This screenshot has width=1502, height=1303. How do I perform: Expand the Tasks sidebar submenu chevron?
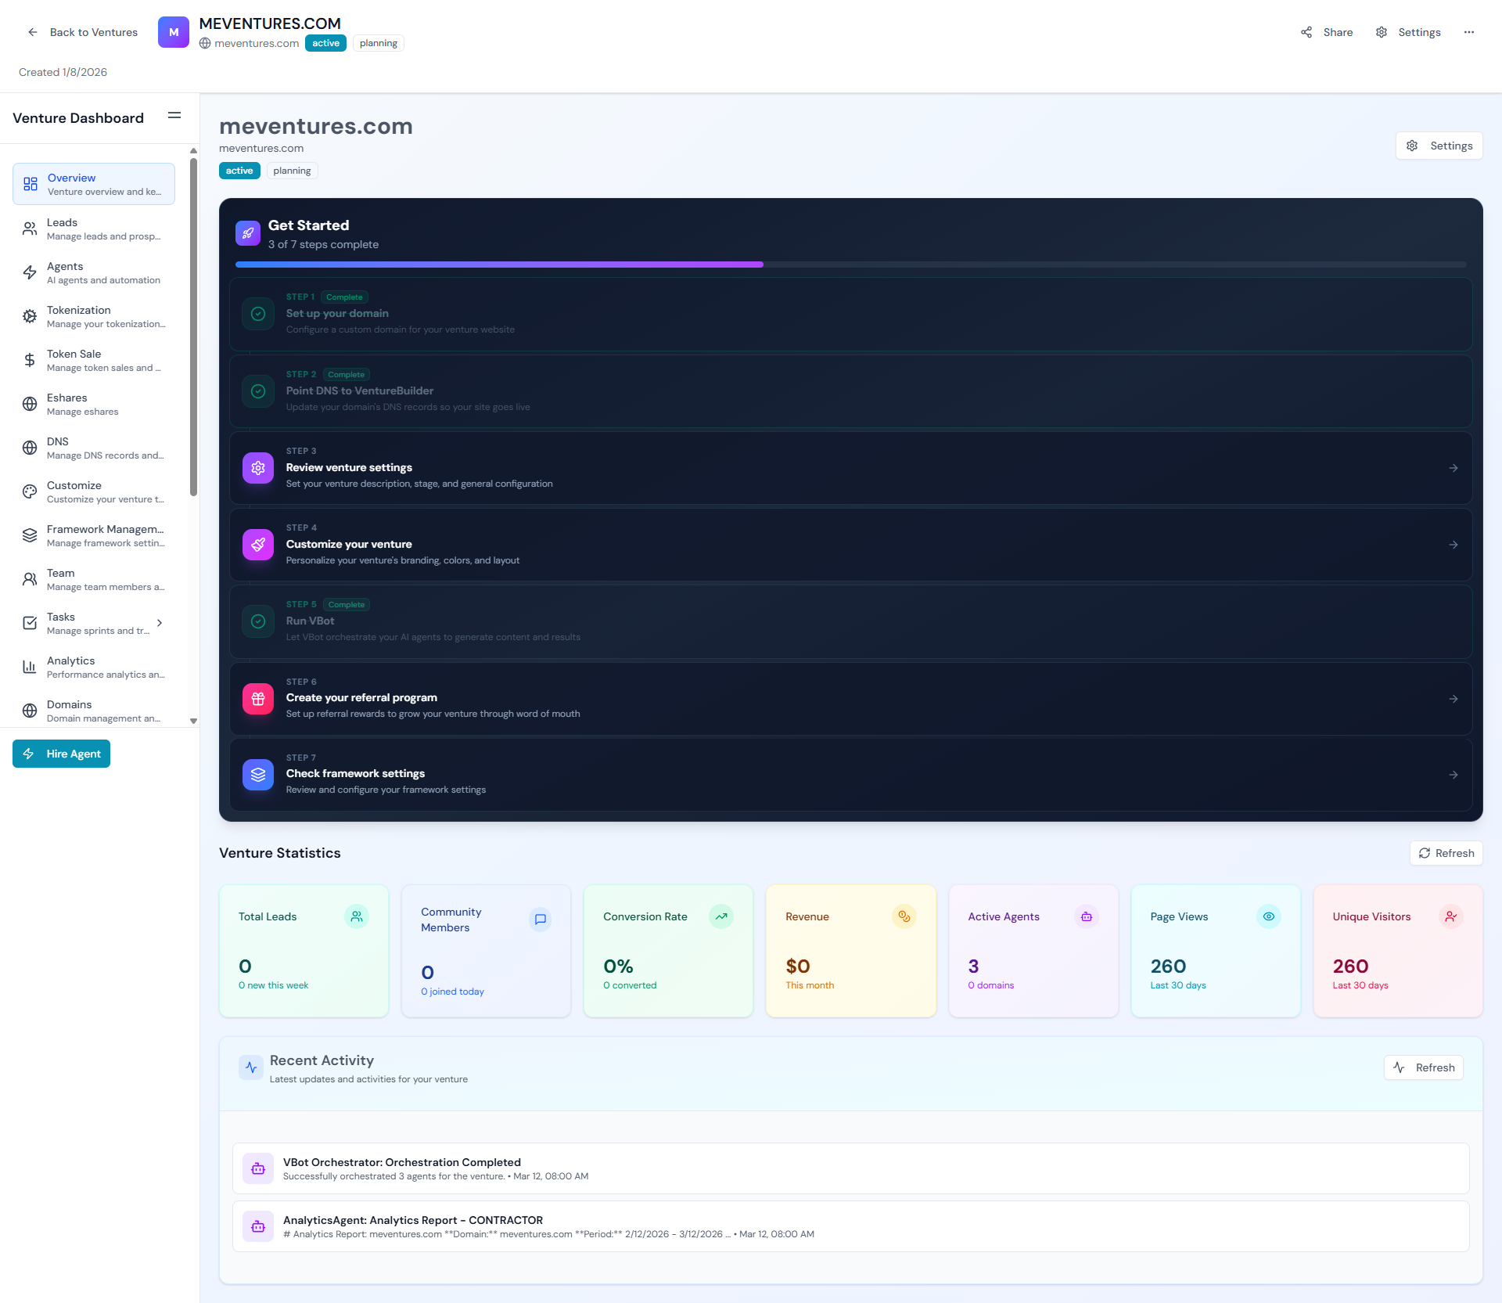(x=160, y=623)
